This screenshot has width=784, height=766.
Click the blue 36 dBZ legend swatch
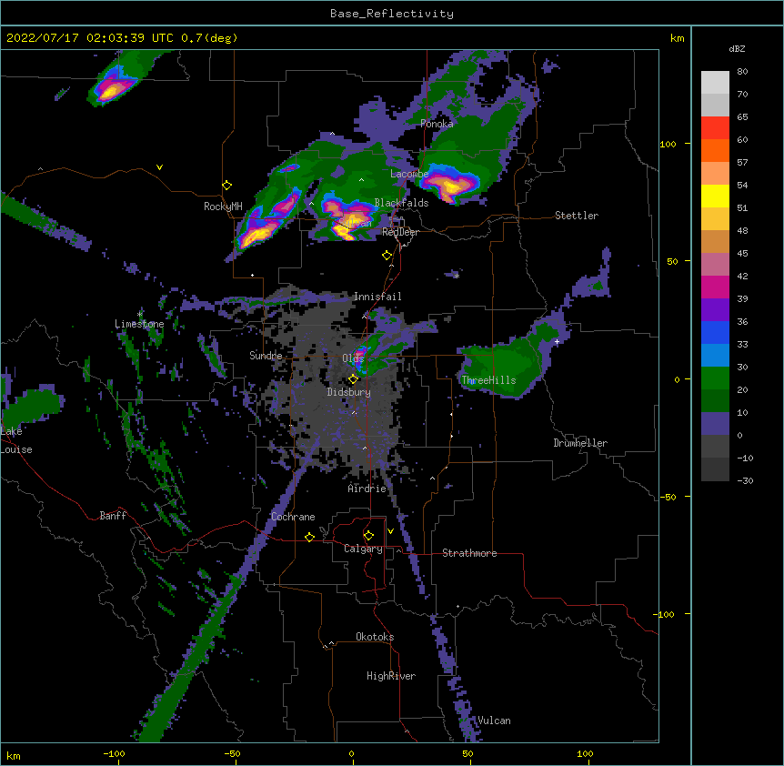point(715,332)
